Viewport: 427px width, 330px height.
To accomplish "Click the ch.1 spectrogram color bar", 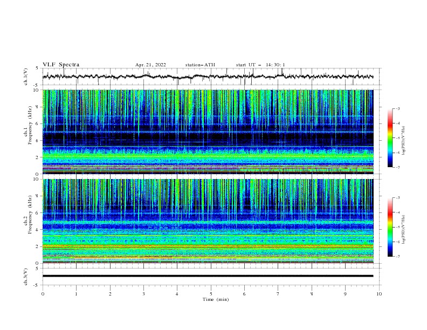I will click(x=390, y=138).
